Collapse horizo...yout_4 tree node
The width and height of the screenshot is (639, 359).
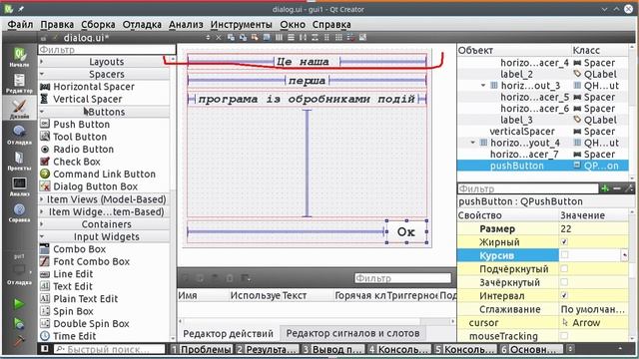pos(472,143)
